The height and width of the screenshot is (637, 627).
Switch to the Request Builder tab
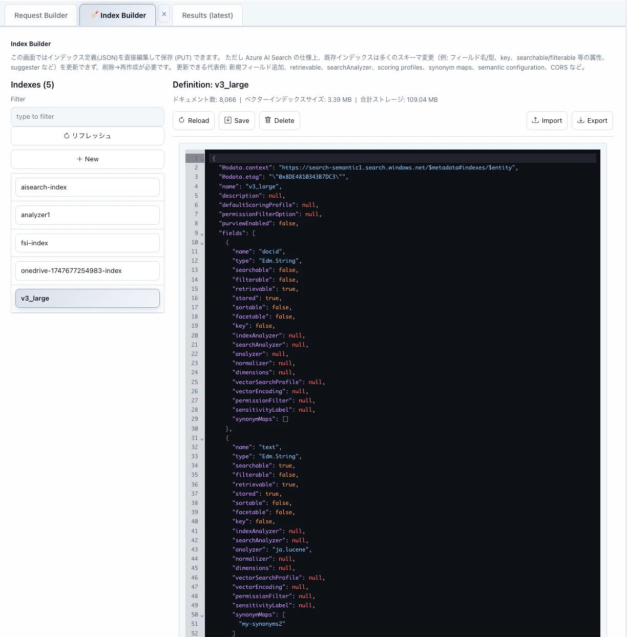pos(41,15)
